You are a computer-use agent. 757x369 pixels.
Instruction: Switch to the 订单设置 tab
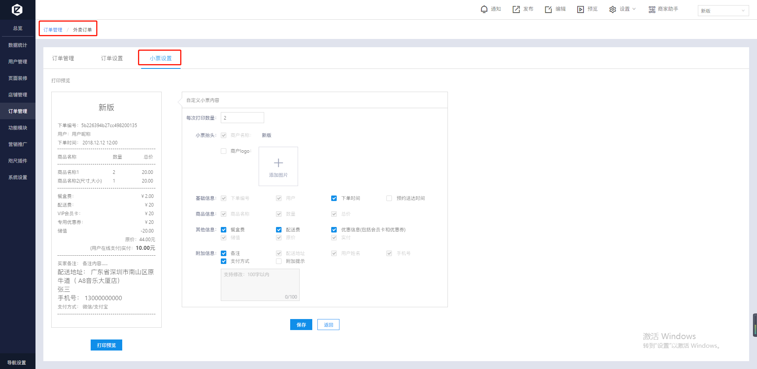pos(112,58)
